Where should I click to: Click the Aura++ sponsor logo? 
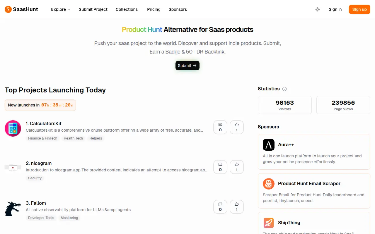click(x=269, y=145)
